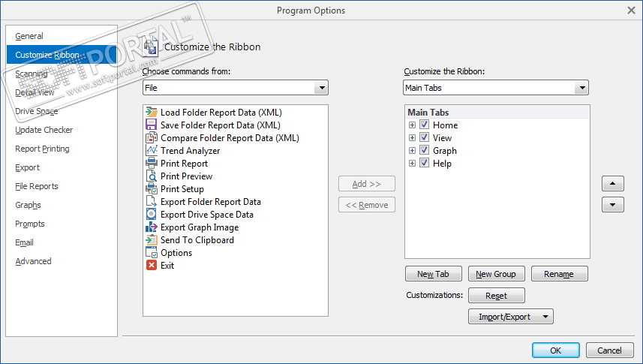
Task: Expand the Help tab tree node
Action: tap(412, 164)
